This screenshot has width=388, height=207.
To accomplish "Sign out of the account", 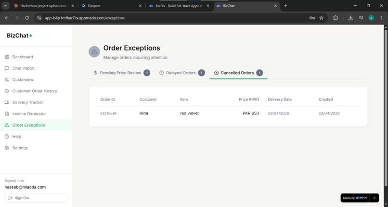I will pyautogui.click(x=36, y=198).
